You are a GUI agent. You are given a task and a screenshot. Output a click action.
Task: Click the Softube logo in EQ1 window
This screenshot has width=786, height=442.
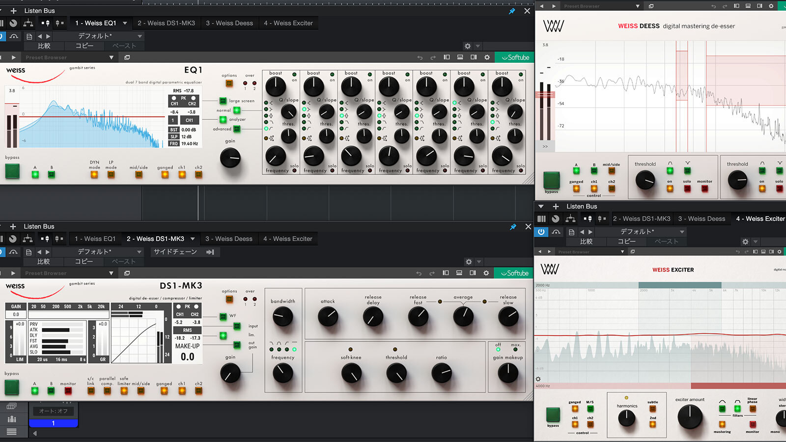(515, 57)
